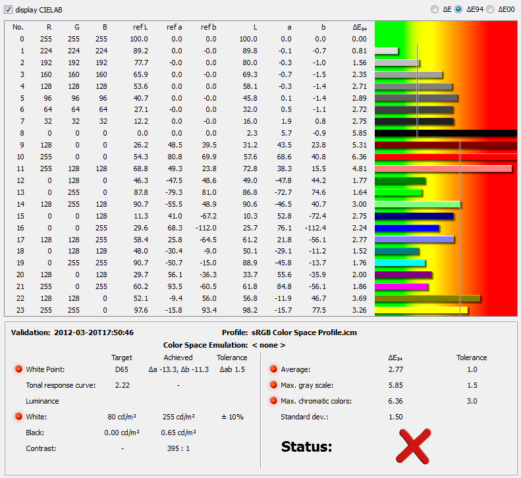Click the blue bar in row 16

(406, 228)
